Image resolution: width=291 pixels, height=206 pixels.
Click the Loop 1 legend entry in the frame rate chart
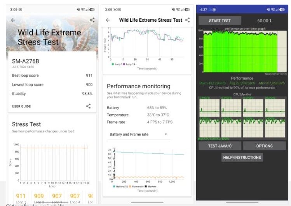tap(117, 64)
